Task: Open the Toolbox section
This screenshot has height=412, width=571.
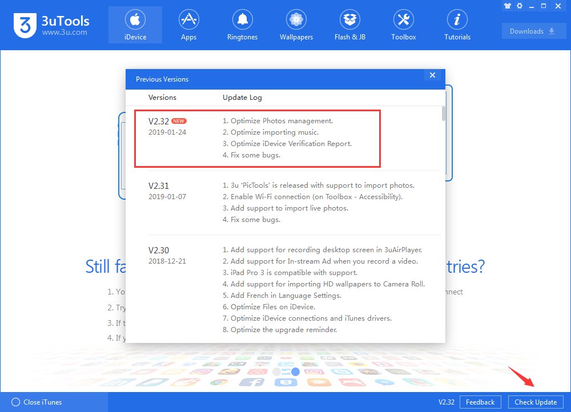Action: pos(404,25)
